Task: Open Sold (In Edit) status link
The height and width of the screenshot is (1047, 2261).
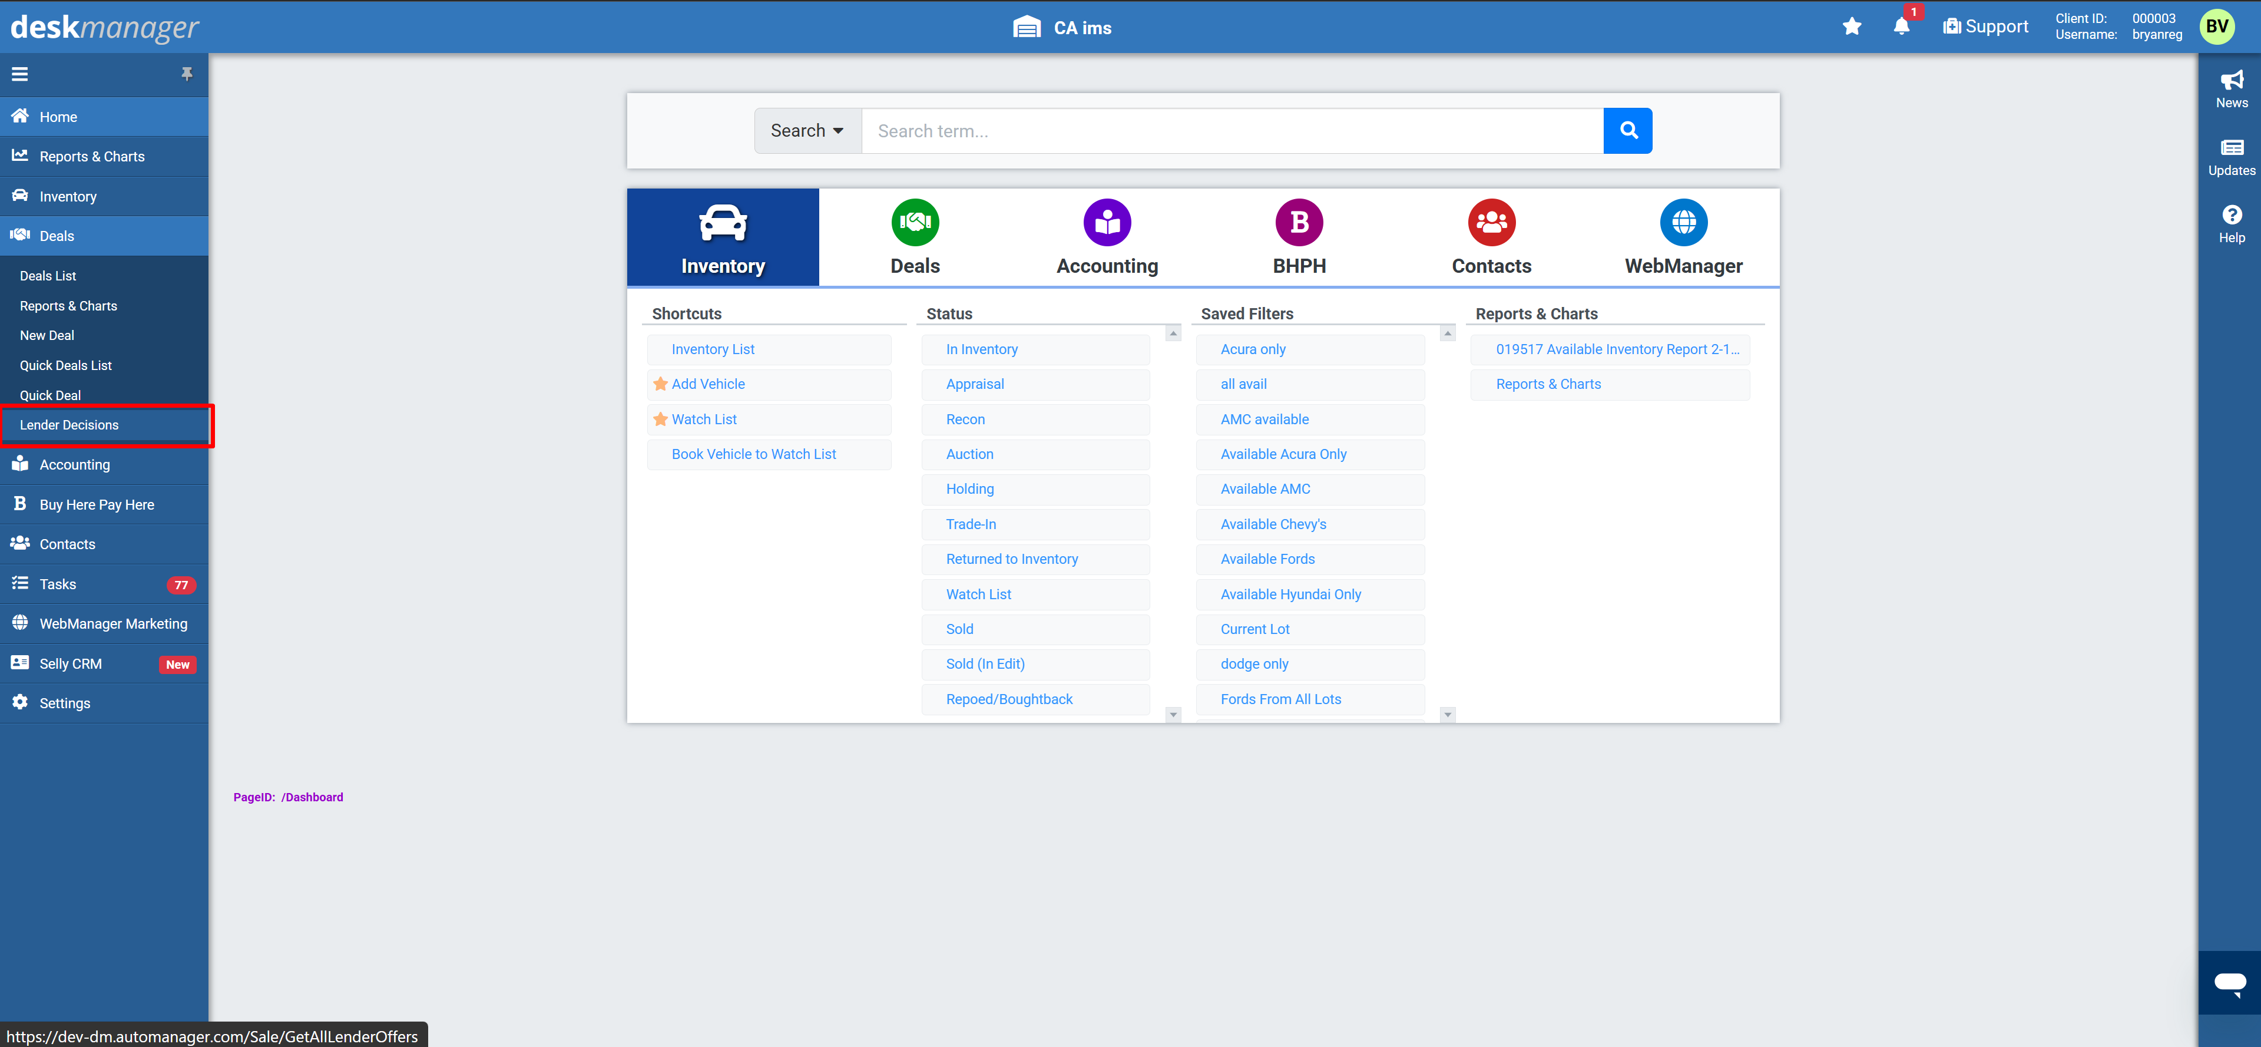Action: (x=1036, y=664)
